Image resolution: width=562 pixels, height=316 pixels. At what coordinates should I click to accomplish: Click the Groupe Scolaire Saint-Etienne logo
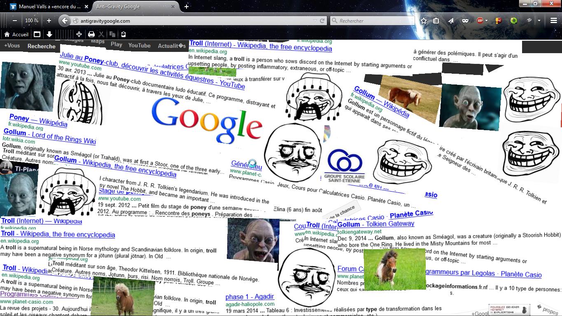click(x=344, y=166)
